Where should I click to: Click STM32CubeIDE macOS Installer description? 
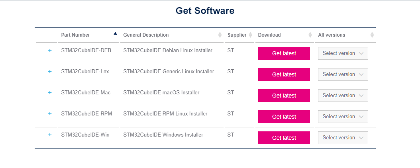tap(161, 93)
